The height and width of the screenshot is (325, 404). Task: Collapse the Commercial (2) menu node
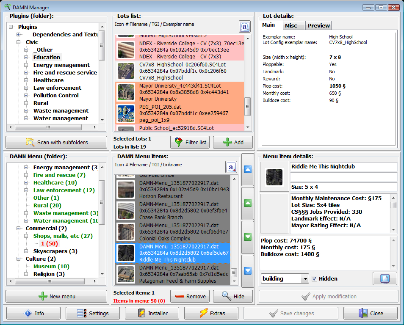point(19,229)
